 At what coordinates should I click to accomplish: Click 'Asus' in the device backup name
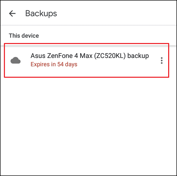(38, 56)
